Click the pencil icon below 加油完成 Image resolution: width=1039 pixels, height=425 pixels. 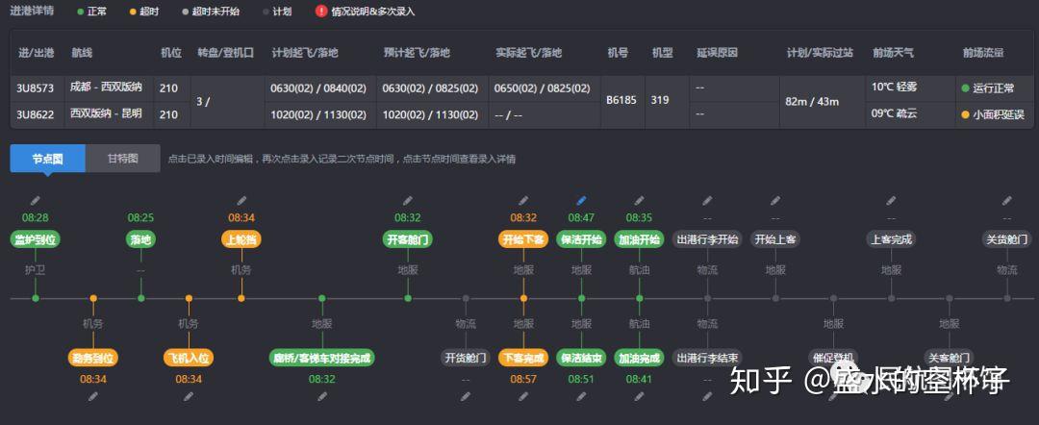[x=639, y=396]
